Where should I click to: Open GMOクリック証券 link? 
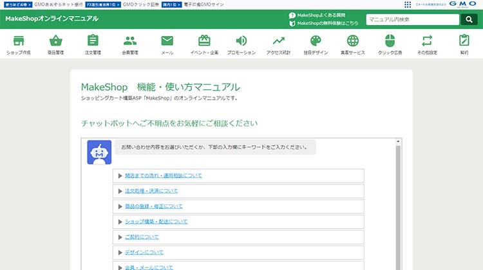pos(141,4)
